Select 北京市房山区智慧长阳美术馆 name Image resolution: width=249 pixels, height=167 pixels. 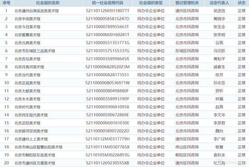[38, 147]
